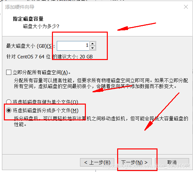The image size is (193, 172).
Task: Click the 立即分配所有磁盘空间(A) label text
Action: coord(42,73)
